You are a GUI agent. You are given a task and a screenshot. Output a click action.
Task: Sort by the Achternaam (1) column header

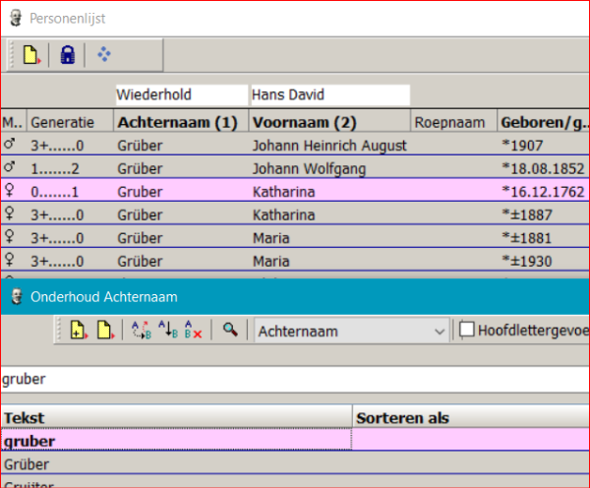(x=178, y=123)
